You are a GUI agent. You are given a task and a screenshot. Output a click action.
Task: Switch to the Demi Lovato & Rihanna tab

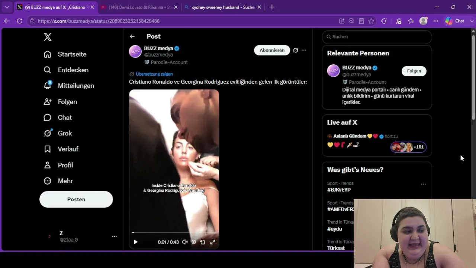(139, 7)
